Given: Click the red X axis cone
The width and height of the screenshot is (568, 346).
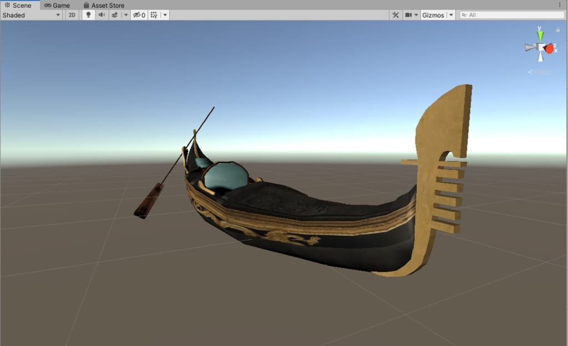Looking at the screenshot, I should pyautogui.click(x=550, y=49).
